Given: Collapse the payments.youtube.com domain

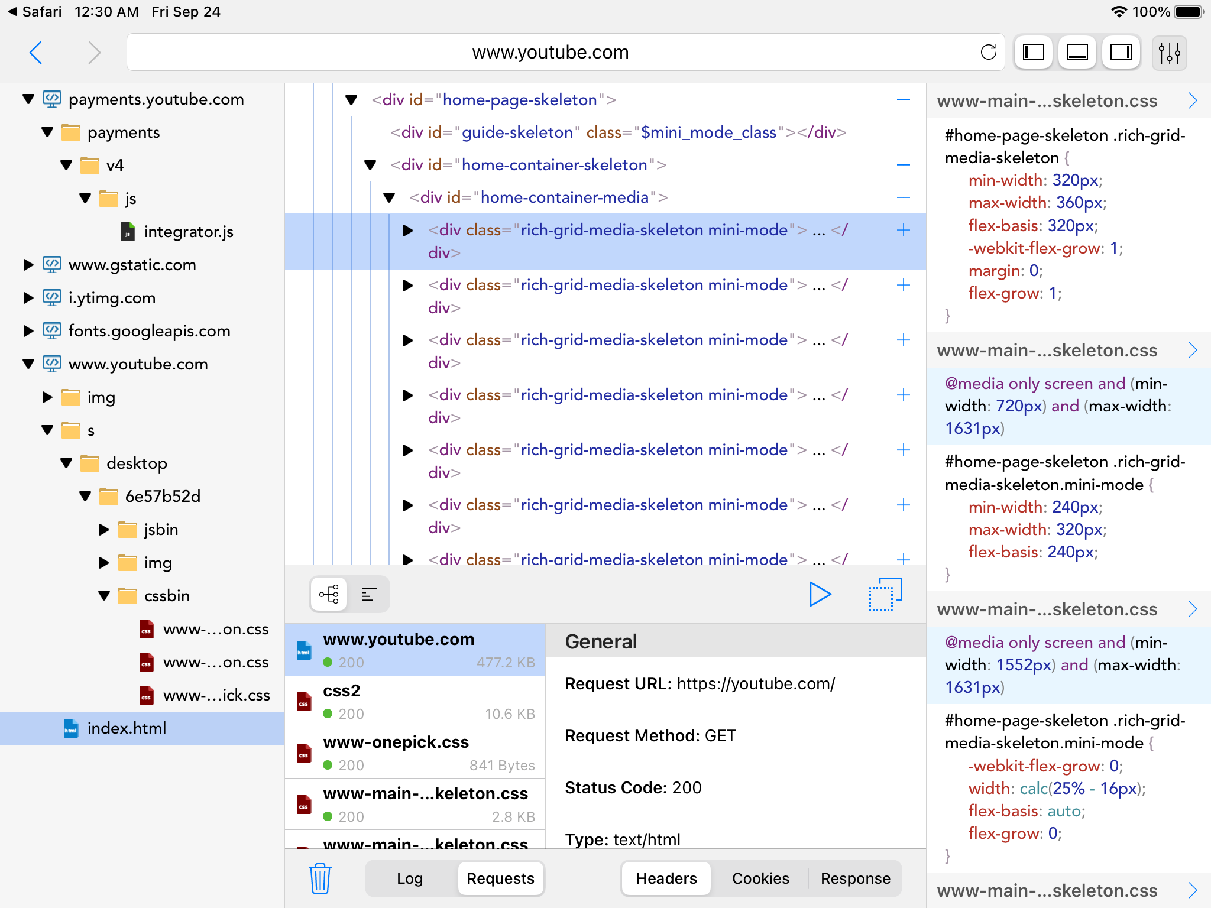Looking at the screenshot, I should pyautogui.click(x=28, y=99).
